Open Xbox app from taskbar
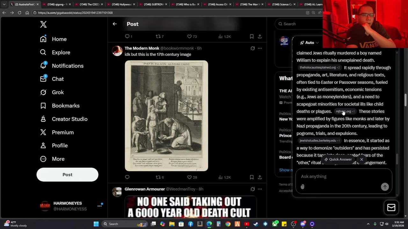Image resolution: width=408 pixels, height=229 pixels. point(275,224)
